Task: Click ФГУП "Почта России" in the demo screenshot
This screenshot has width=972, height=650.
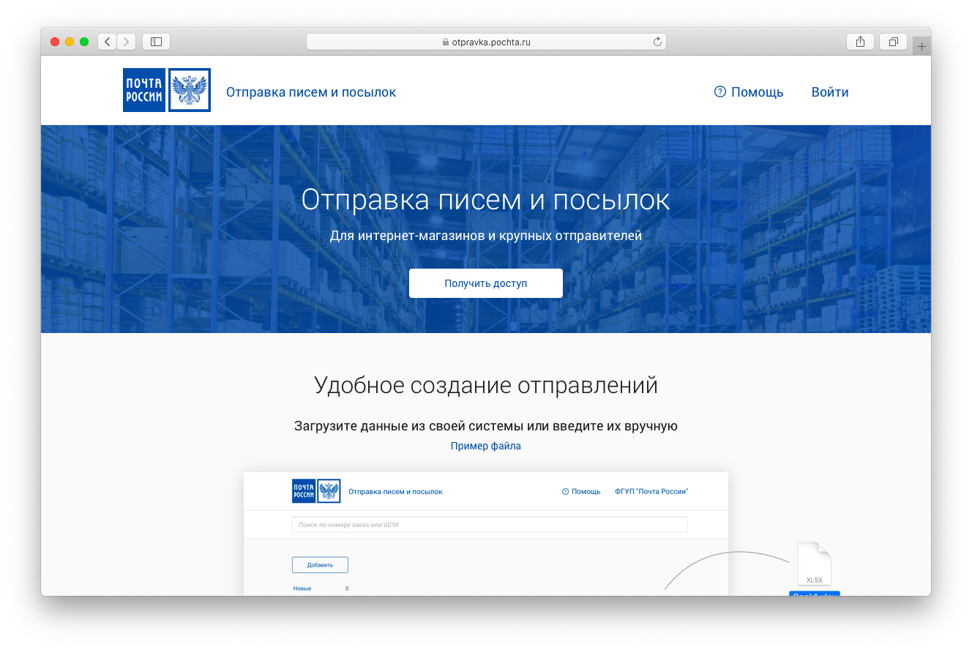Action: pyautogui.click(x=651, y=492)
